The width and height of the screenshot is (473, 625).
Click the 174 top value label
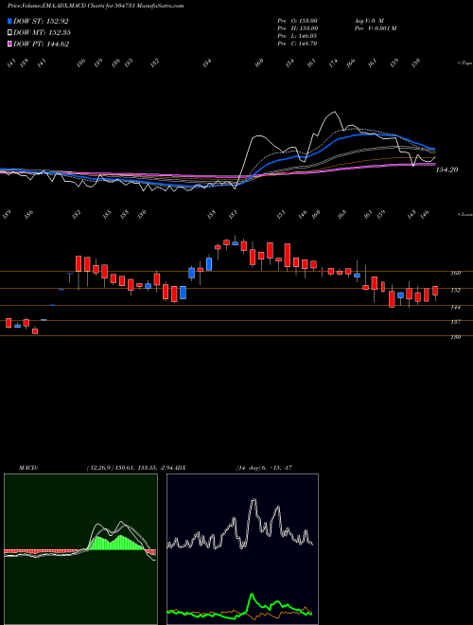334,62
